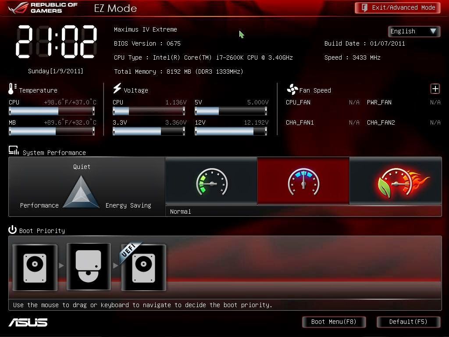The width and height of the screenshot is (449, 337).
Task: Select the green Energy Saving gauge icon
Action: (211, 181)
